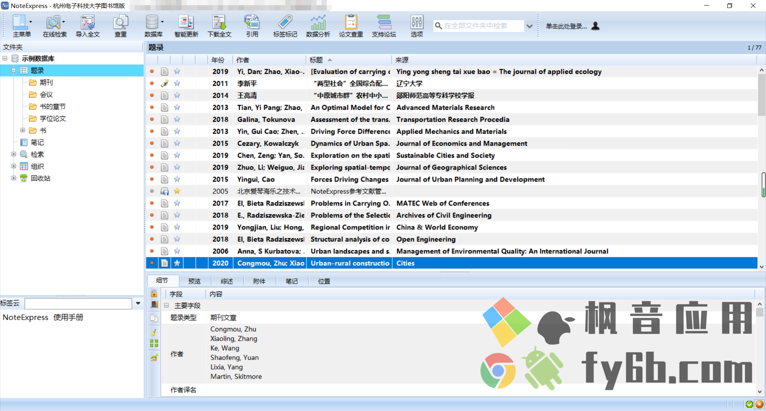Collapse the 主要字段 section
Viewport: 766px width, 411px height.
point(166,305)
